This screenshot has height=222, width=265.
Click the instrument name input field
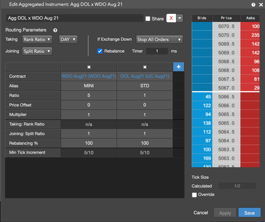pos(75,18)
